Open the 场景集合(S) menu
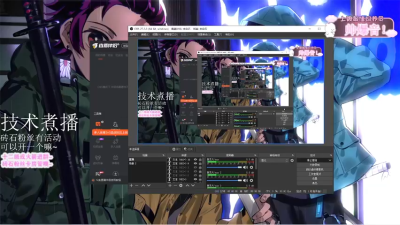Image resolution: width=400 pixels, height=225 pixels. (204, 34)
